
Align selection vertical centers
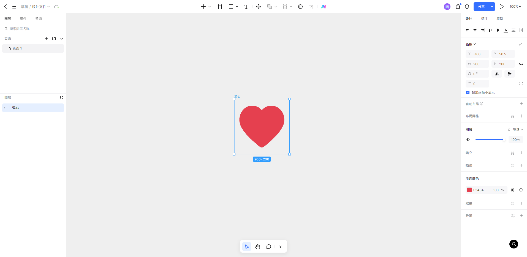point(498,30)
